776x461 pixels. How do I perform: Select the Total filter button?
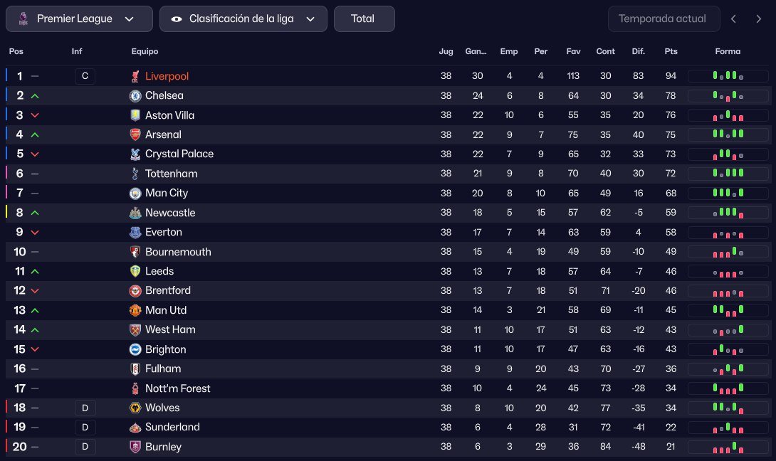coord(363,19)
